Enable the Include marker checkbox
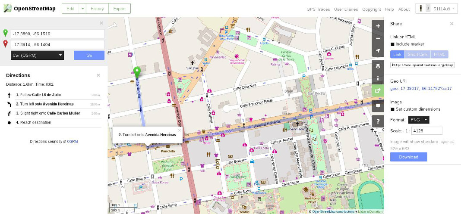Viewport: 461px width, 214px height. [392, 44]
